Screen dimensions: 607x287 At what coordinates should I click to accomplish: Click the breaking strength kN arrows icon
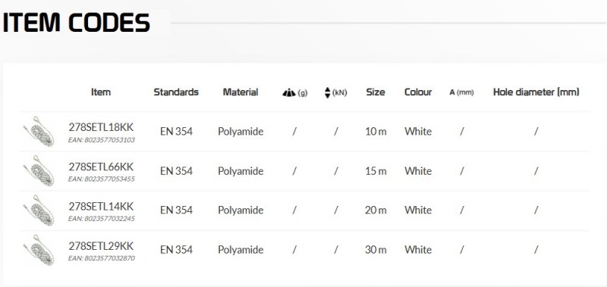pyautogui.click(x=328, y=92)
